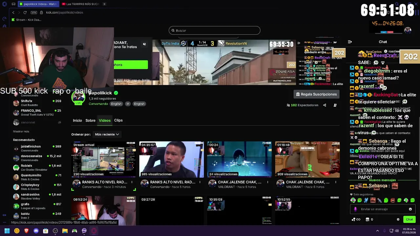420x236 pixels.
Task: Open Robleis recommended channel
Action: 37,167
